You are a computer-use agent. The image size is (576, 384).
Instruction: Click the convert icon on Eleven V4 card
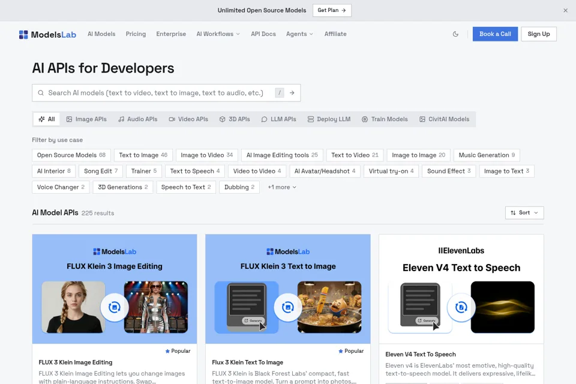pyautogui.click(x=461, y=307)
